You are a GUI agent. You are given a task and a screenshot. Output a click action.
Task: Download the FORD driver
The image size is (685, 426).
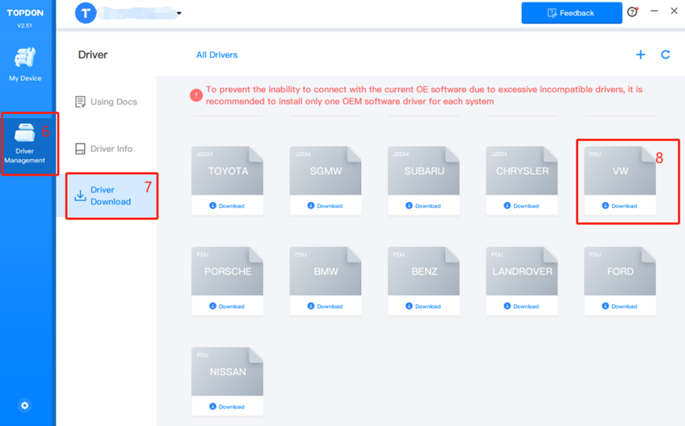point(620,306)
